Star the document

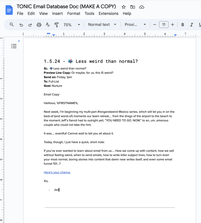(x=124, y=7)
